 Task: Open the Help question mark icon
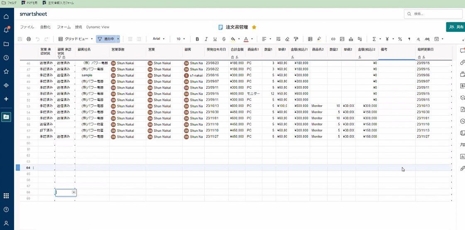[6, 210]
